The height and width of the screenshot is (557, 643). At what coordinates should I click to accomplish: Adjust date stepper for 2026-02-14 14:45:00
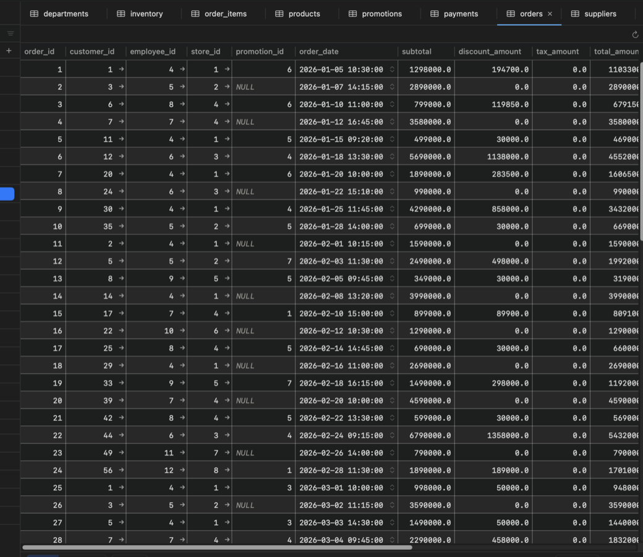[392, 348]
